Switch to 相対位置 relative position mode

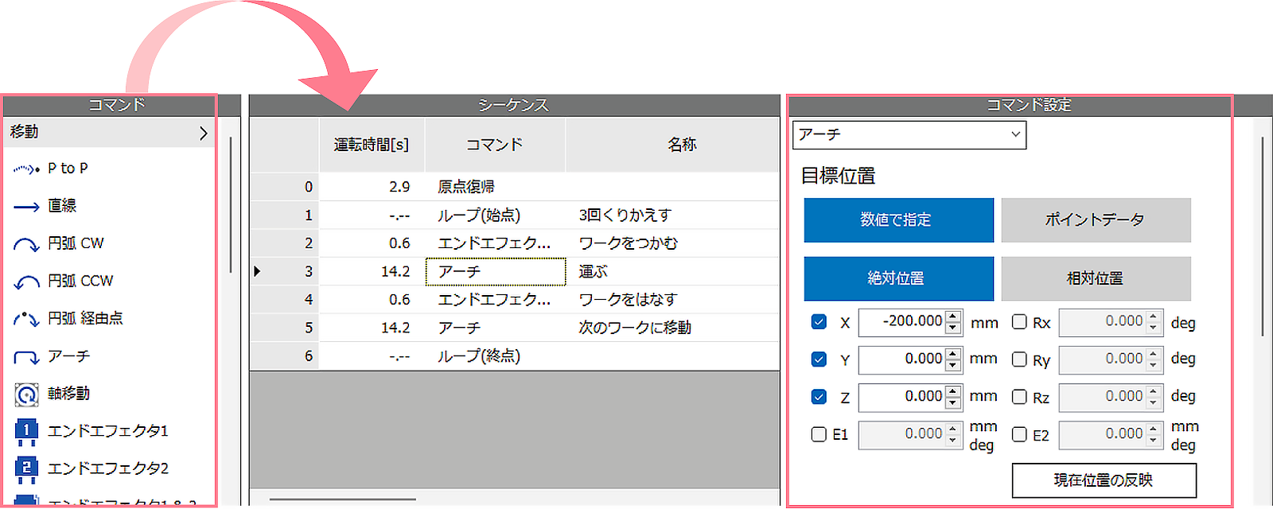(x=1096, y=278)
